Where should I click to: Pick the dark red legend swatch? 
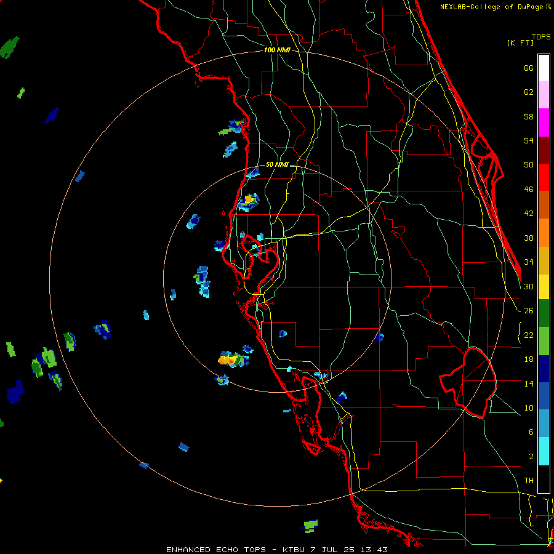[544, 150]
